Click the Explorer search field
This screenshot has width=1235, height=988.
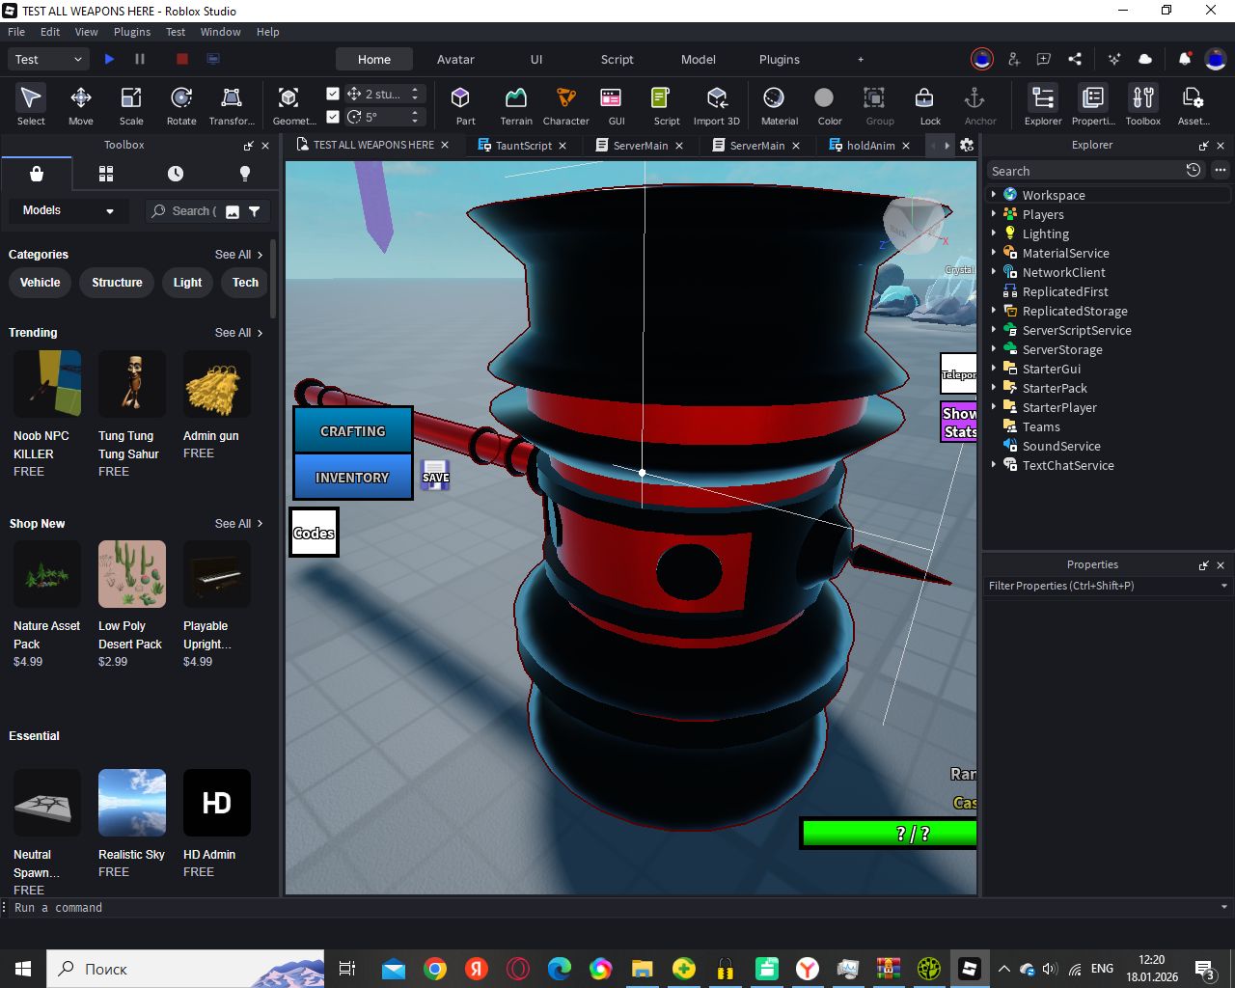[1085, 171]
